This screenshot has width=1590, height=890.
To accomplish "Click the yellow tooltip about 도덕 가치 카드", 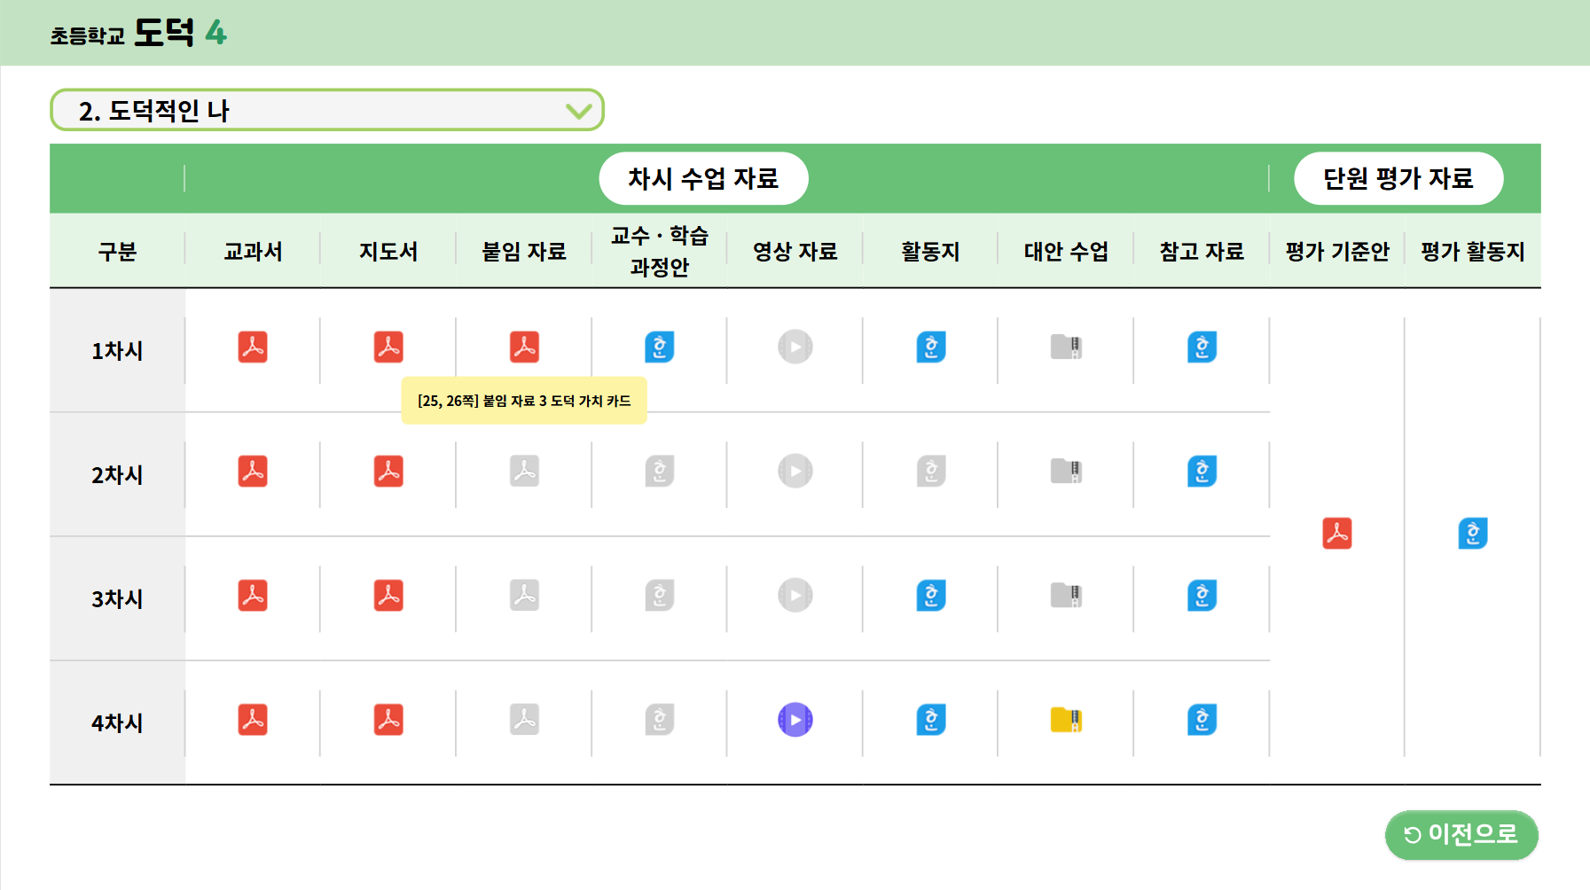I will point(525,401).
